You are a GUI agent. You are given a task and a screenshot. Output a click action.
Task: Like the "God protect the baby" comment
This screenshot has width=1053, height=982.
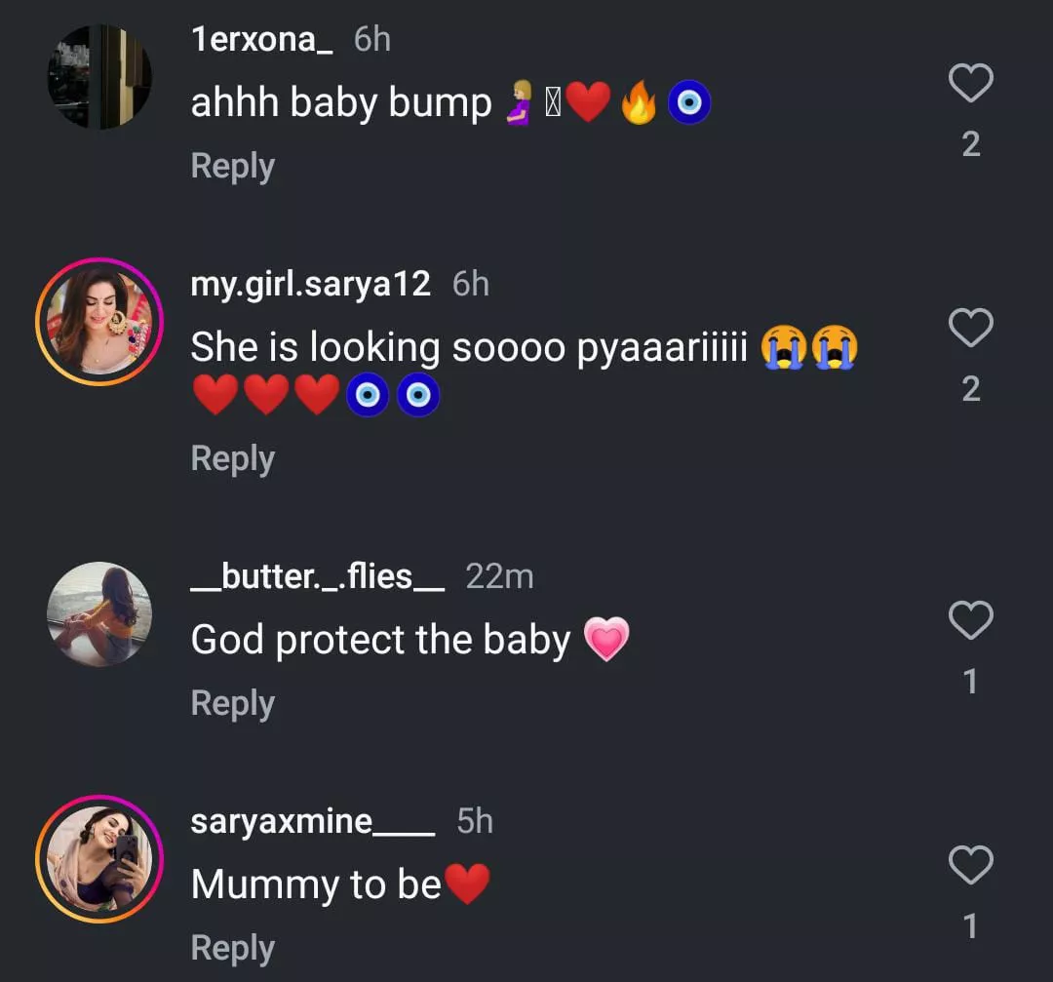pos(970,620)
